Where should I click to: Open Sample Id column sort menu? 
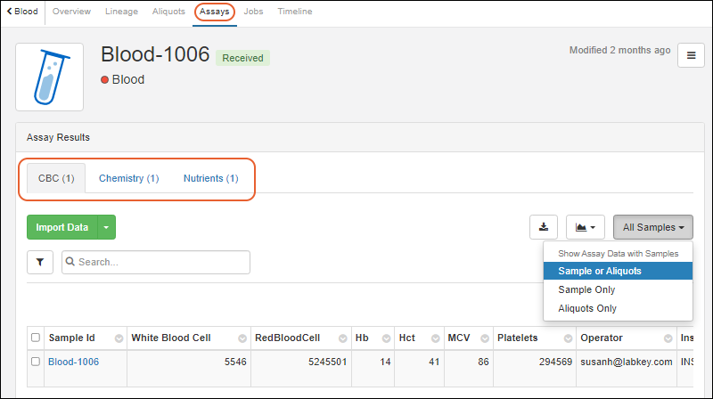click(119, 338)
